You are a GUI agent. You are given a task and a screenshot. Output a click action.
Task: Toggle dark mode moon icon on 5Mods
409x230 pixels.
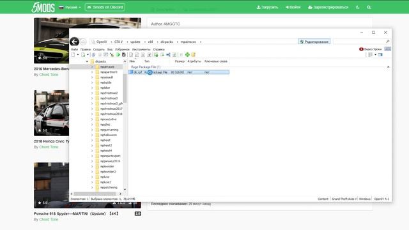coord(358,7)
